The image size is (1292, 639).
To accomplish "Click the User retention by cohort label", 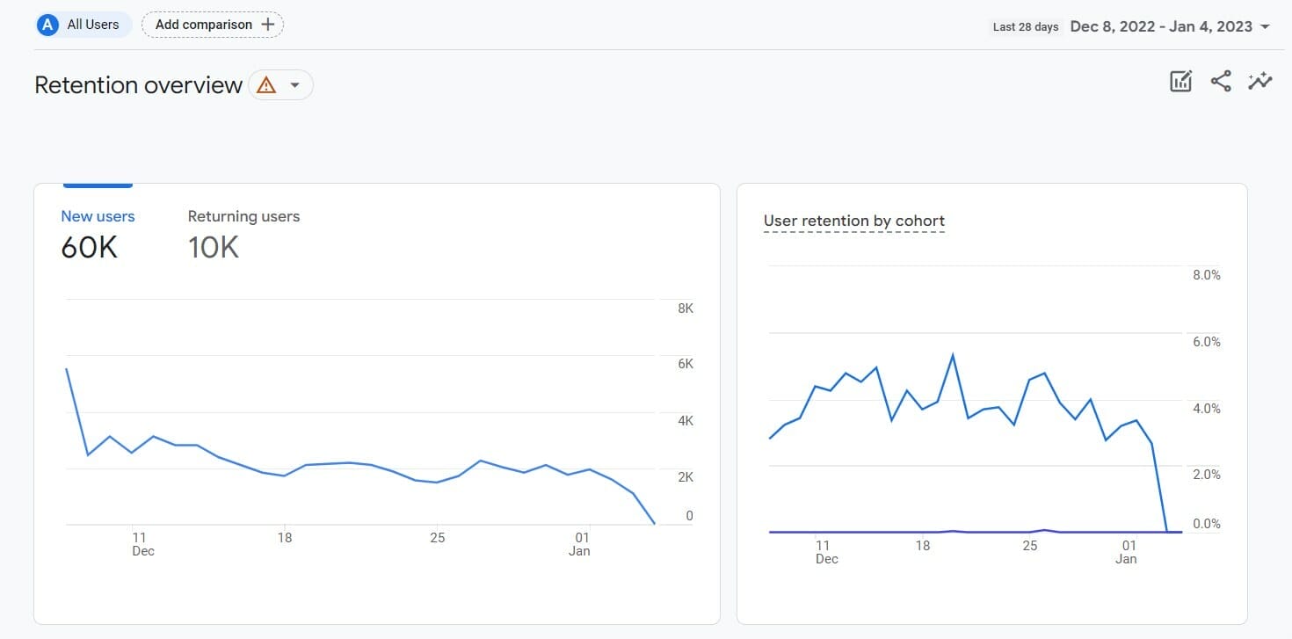I will 853,221.
